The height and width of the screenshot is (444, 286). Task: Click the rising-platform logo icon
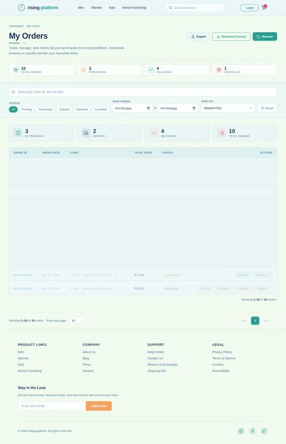point(21,8)
